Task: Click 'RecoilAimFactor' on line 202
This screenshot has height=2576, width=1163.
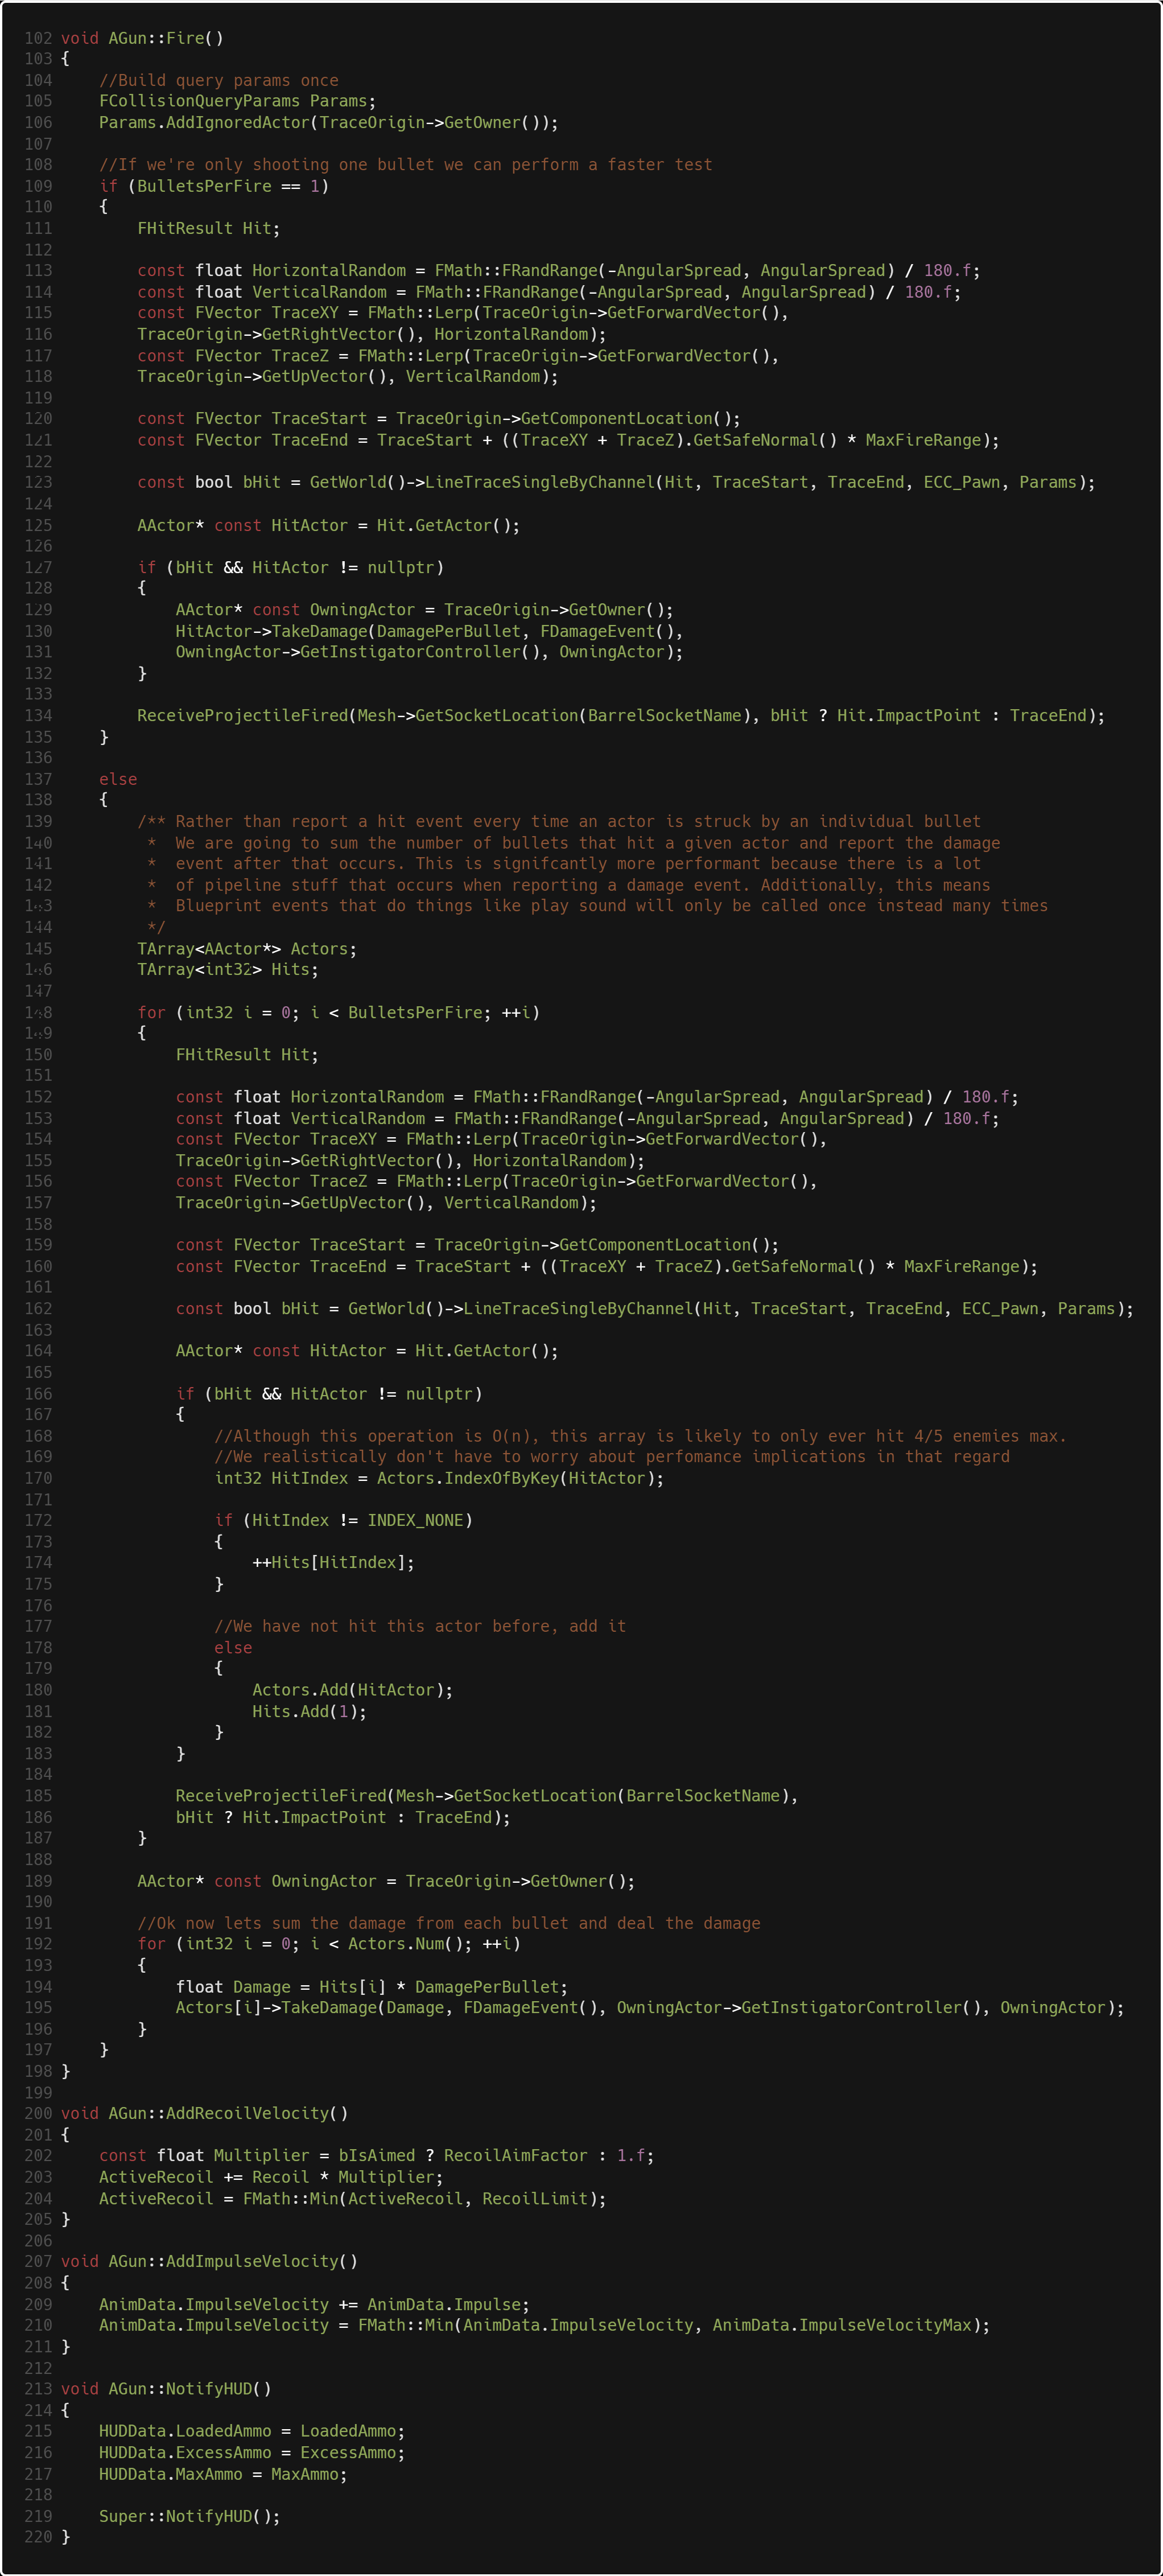Action: pos(516,2155)
